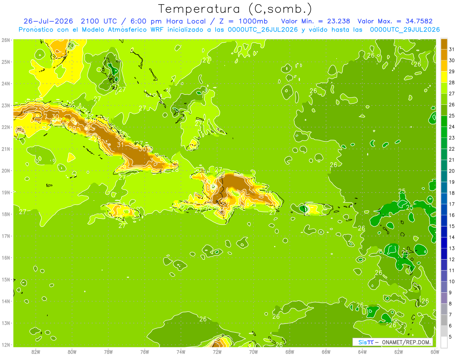Viewport: 462px width, 357px height.
Task: Click the "31" contour label over Cuba
Action: coord(121,145)
